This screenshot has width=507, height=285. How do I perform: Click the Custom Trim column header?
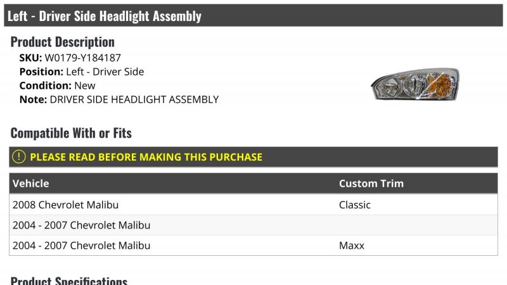pyautogui.click(x=371, y=183)
